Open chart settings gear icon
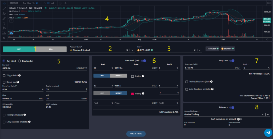The image size is (273, 139). [267, 39]
